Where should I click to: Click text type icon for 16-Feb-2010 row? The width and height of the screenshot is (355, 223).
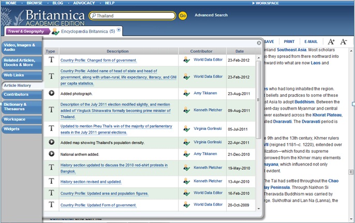tap(52, 192)
